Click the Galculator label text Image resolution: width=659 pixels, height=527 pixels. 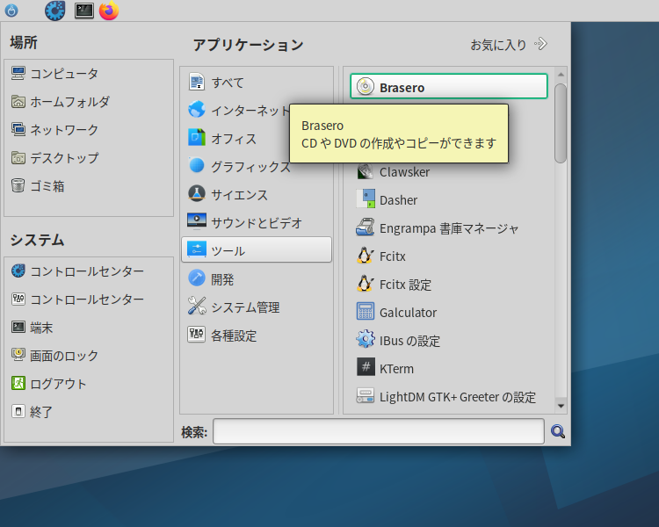pos(408,313)
